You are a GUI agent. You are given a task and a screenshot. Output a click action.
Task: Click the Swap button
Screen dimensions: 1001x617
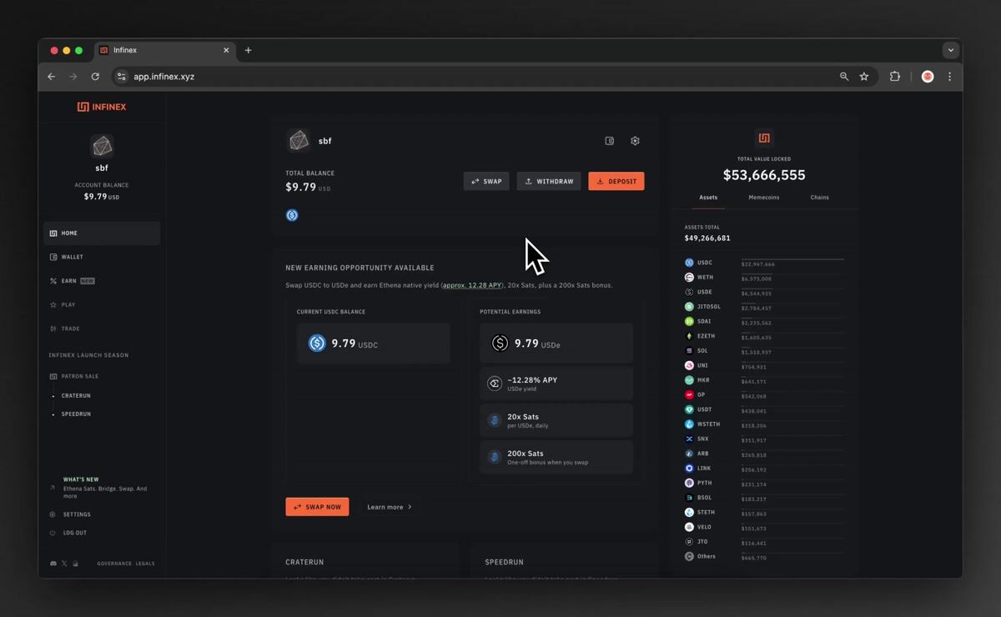tap(486, 181)
